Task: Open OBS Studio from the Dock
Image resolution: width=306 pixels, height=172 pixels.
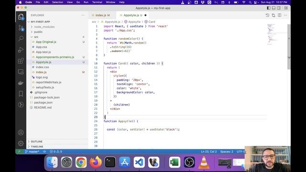Action: pos(189,162)
